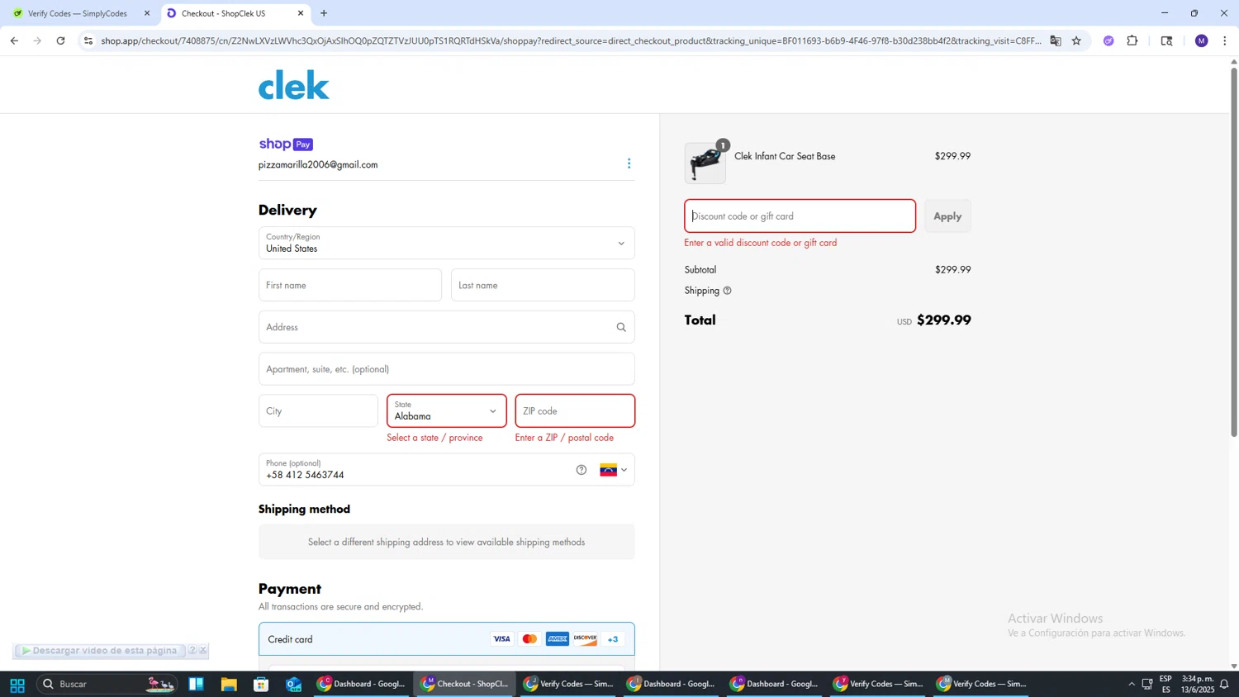Go back using browser back arrow
The width and height of the screenshot is (1239, 697).
(14, 40)
